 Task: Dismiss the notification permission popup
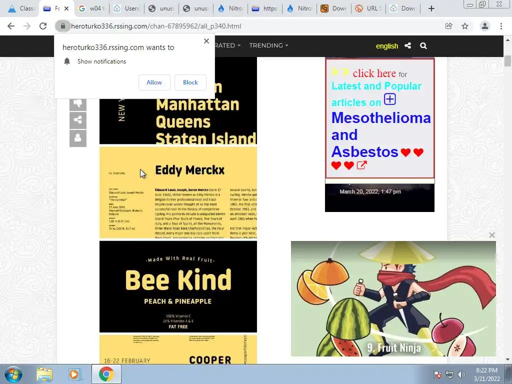coord(206,41)
